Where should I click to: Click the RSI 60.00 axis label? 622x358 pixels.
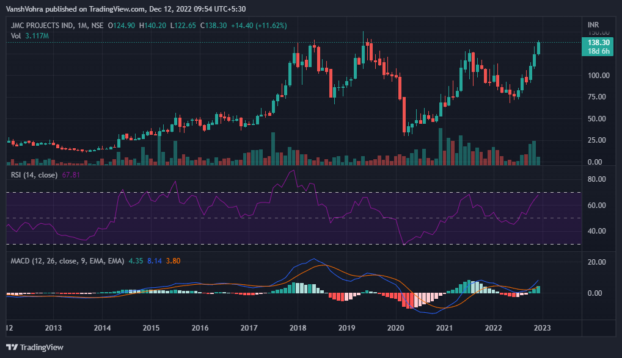click(x=596, y=205)
